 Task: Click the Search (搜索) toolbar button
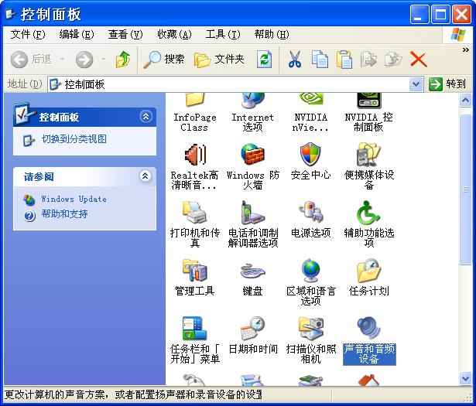point(164,59)
